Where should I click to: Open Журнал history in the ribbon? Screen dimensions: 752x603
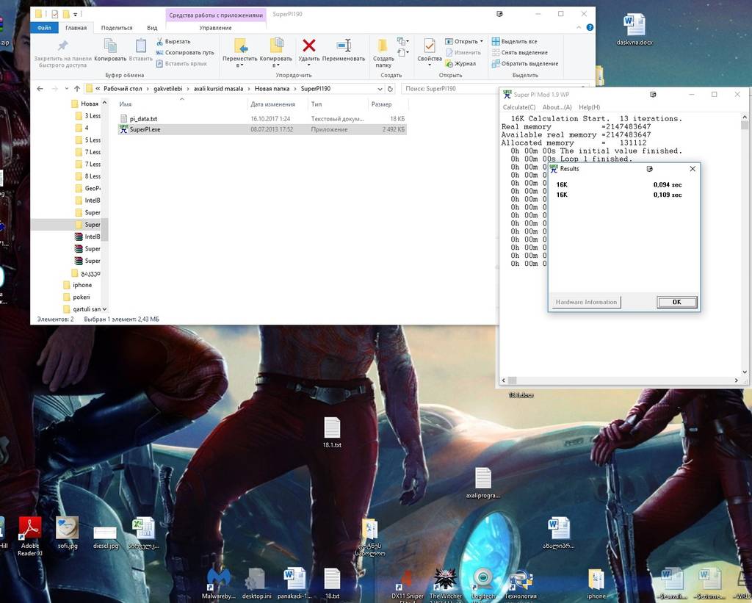(x=460, y=64)
